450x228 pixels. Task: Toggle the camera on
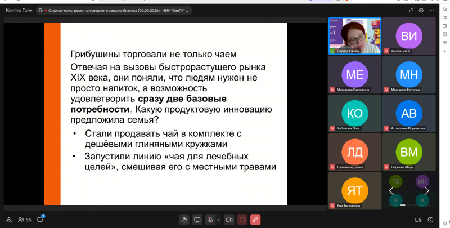click(229, 220)
